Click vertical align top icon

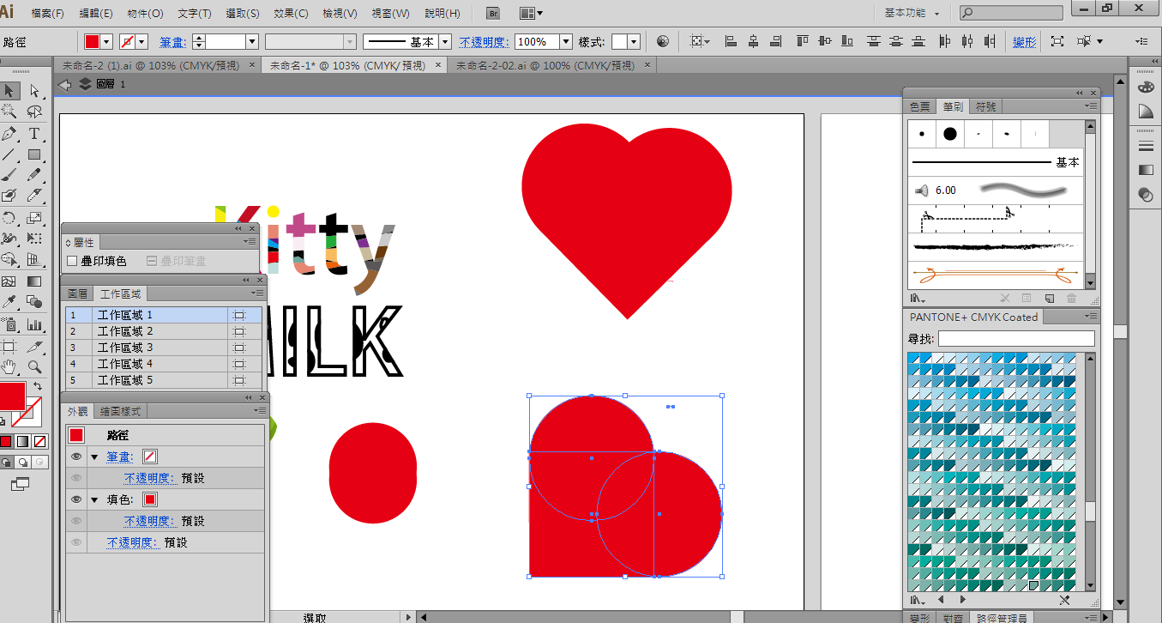click(x=803, y=41)
